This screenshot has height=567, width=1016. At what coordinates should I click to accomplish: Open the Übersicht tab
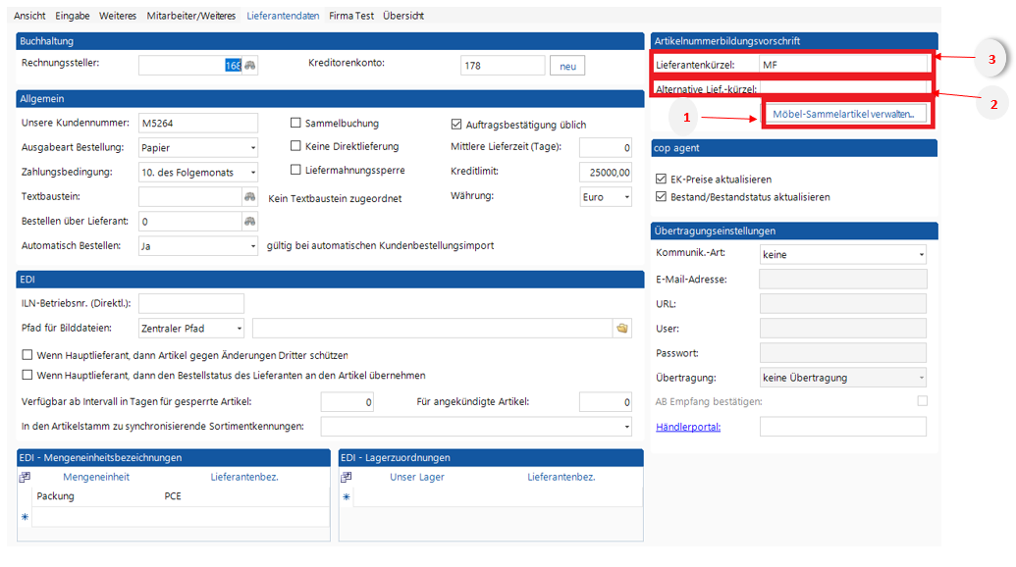(x=402, y=16)
